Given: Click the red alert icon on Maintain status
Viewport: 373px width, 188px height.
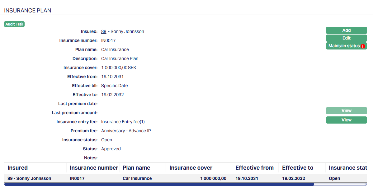Looking at the screenshot, I should 363,46.
